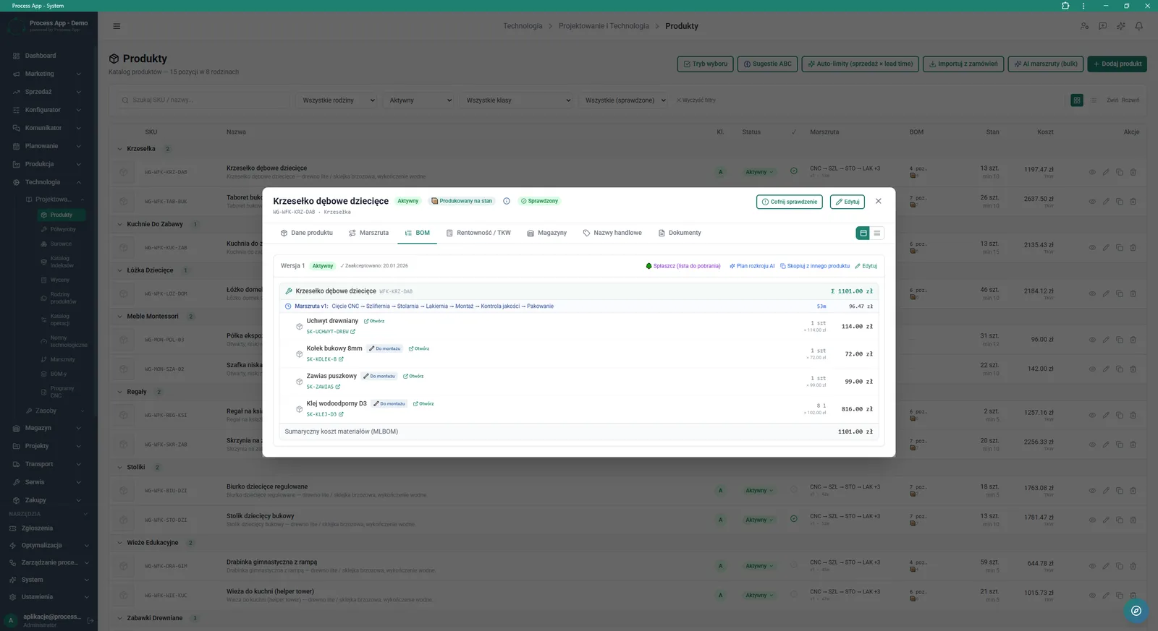Switch to Dane produktu tab
Image resolution: width=1158 pixels, height=631 pixels.
(x=306, y=233)
